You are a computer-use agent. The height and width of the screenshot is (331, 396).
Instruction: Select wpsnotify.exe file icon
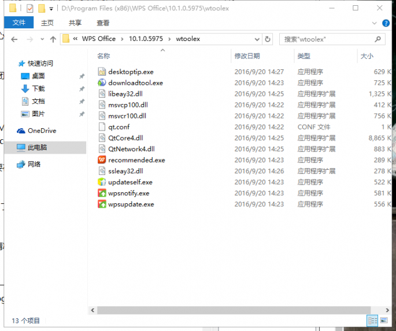pos(102,193)
